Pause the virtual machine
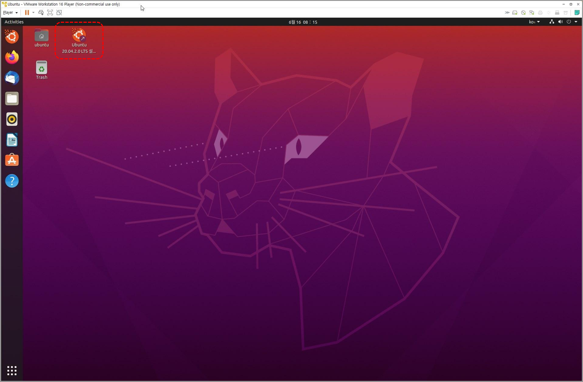This screenshot has width=583, height=382. (x=27, y=13)
